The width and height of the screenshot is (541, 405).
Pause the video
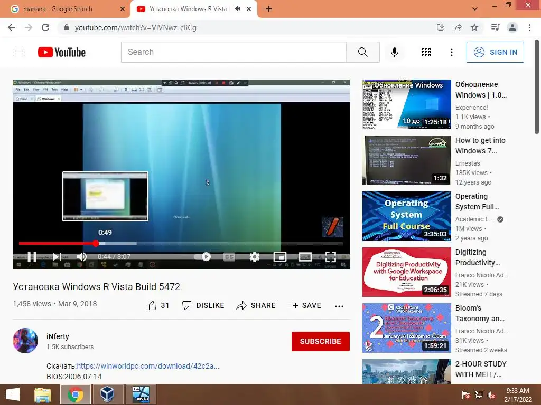coord(32,257)
